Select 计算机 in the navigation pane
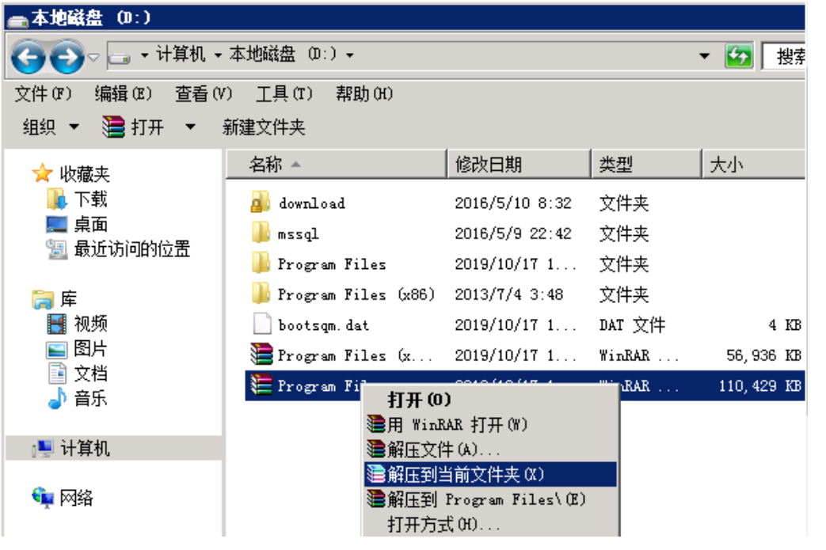This screenshot has height=550, width=826. coord(84,449)
